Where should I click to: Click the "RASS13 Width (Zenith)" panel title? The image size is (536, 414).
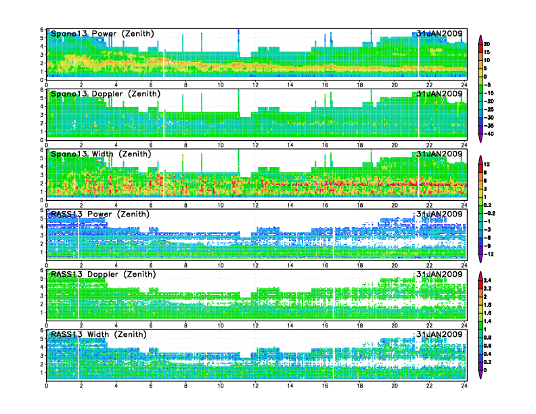pyautogui.click(x=99, y=334)
